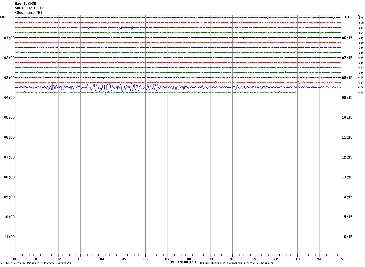Select the 13 minute axis tick label
Viewport: 365px width, 267px height.
click(297, 259)
